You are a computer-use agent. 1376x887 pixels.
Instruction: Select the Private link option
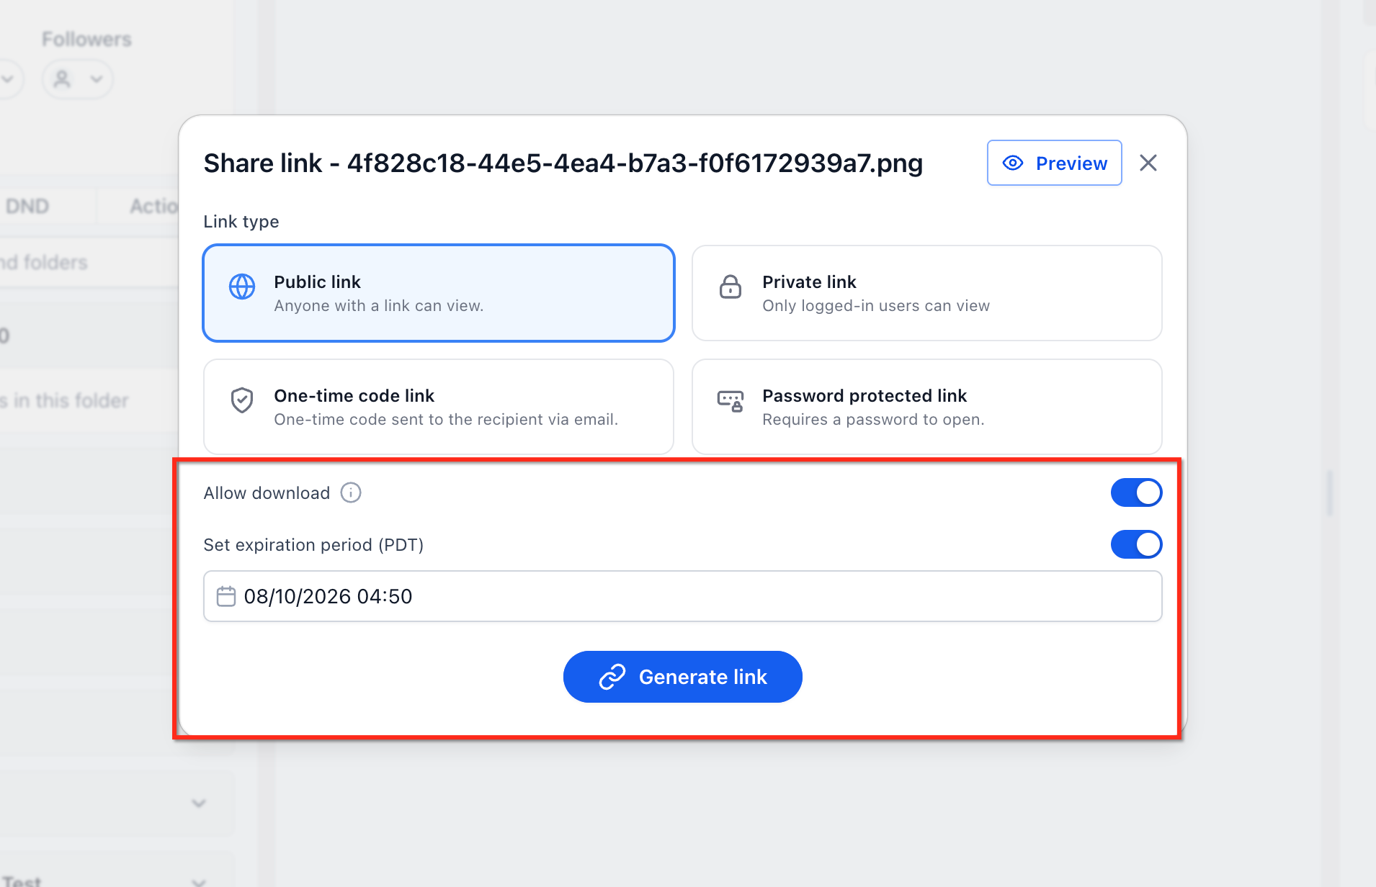(926, 293)
